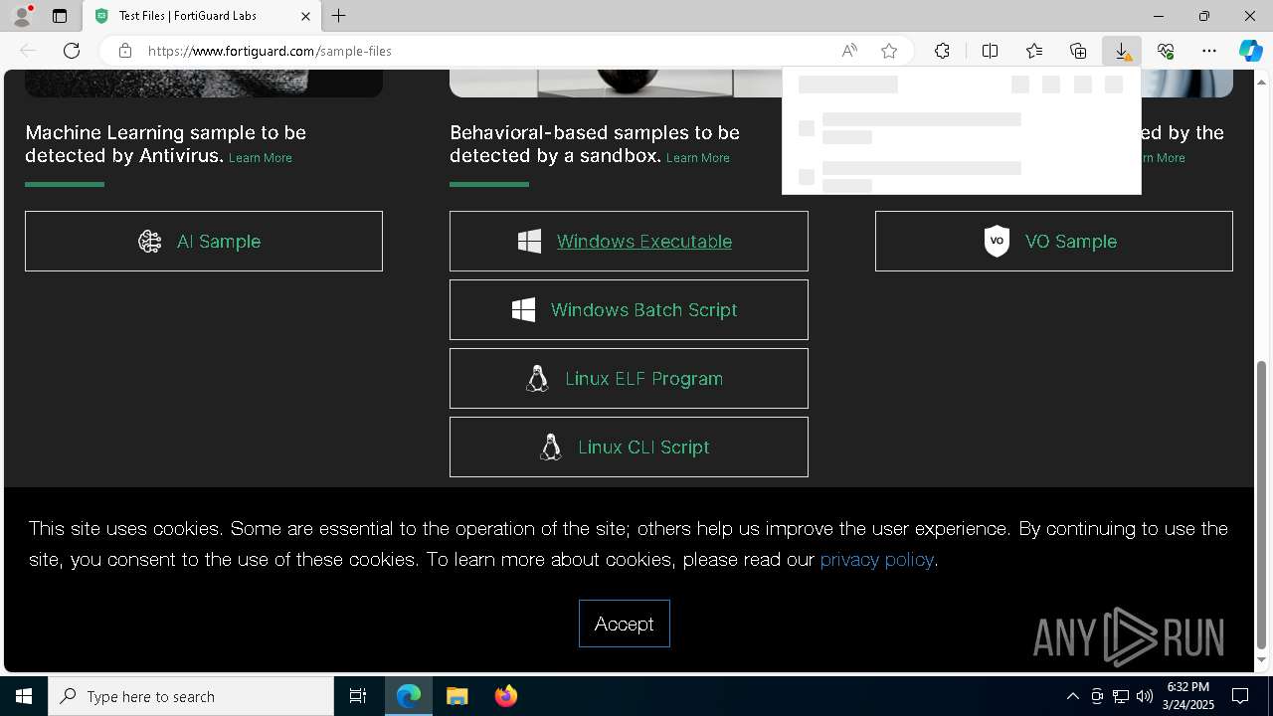Open the volume control icon

point(1145,696)
